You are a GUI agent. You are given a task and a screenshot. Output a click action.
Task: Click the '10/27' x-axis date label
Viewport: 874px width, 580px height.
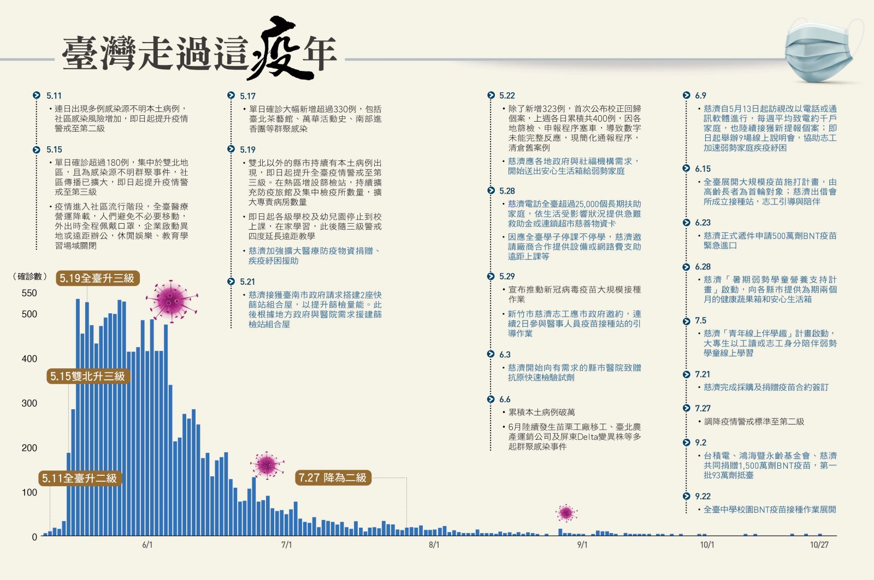click(x=819, y=545)
